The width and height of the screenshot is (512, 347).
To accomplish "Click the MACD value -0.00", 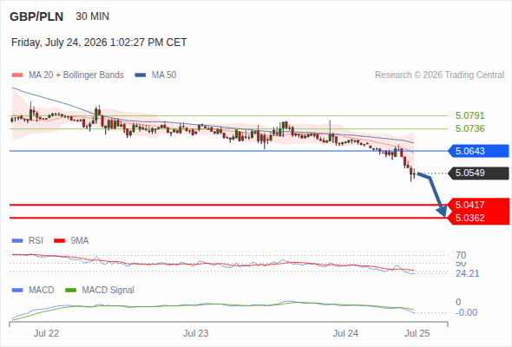I will point(466,312).
